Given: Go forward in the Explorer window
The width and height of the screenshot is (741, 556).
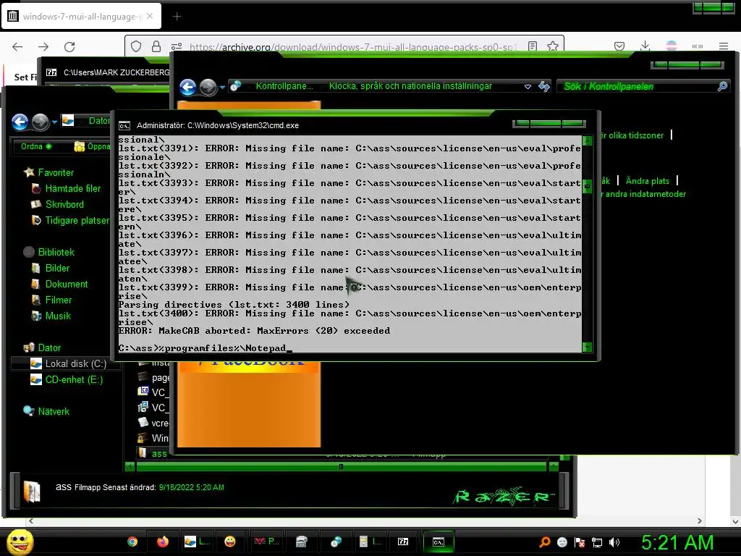Looking at the screenshot, I should [40, 122].
